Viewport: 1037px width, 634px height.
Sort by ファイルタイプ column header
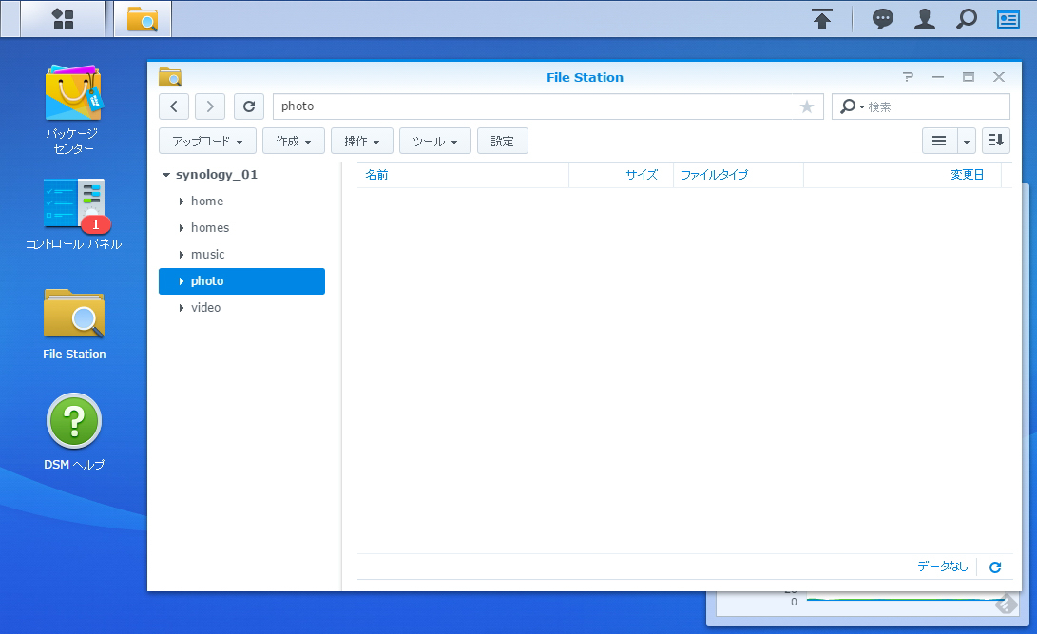(739, 175)
